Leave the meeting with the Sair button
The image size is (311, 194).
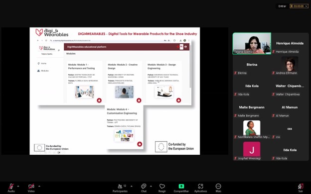tap(301, 188)
